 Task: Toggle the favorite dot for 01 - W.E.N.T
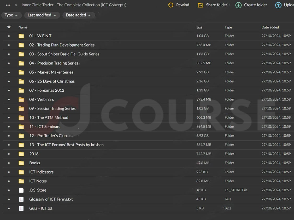point(9,36)
